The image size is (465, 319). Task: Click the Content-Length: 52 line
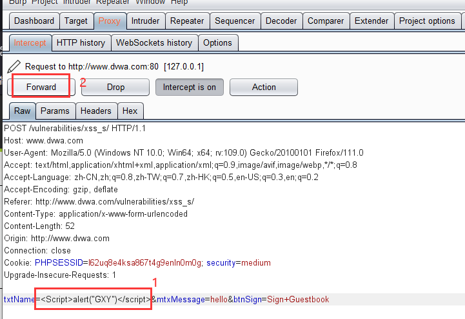pyautogui.click(x=39, y=226)
